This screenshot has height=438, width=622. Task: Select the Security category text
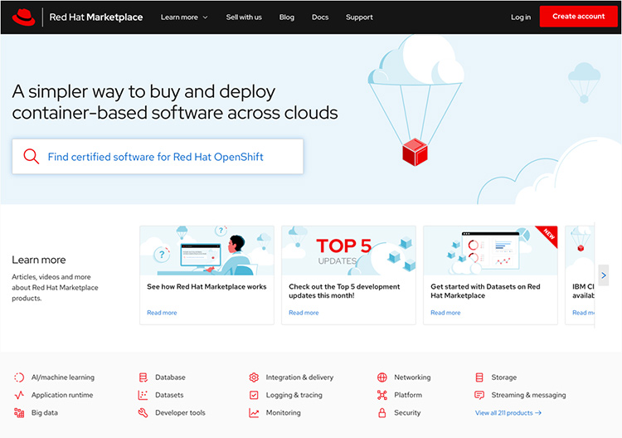407,412
